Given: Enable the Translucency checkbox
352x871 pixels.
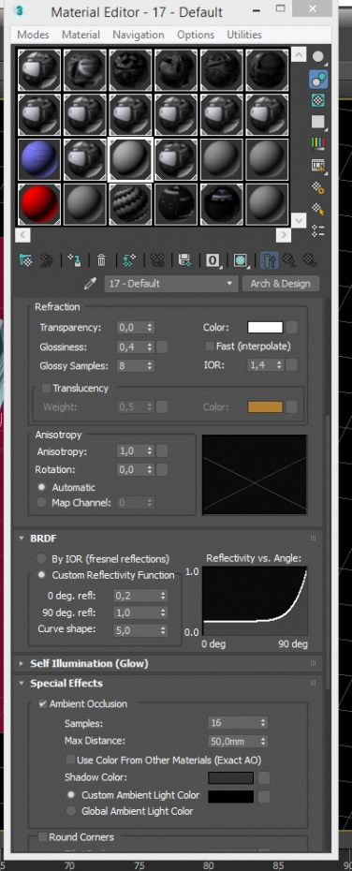Looking at the screenshot, I should coord(47,388).
